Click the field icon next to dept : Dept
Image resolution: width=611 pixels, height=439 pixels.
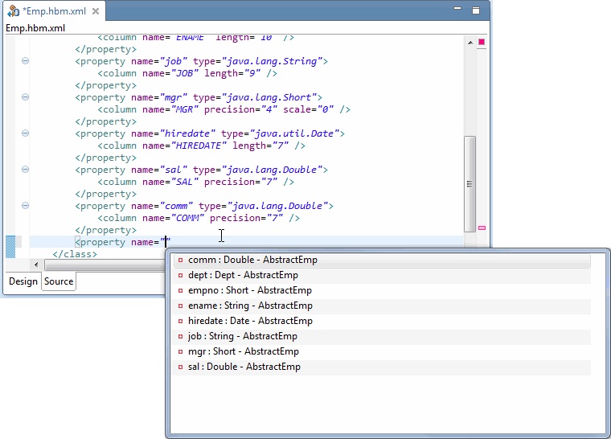coord(180,276)
